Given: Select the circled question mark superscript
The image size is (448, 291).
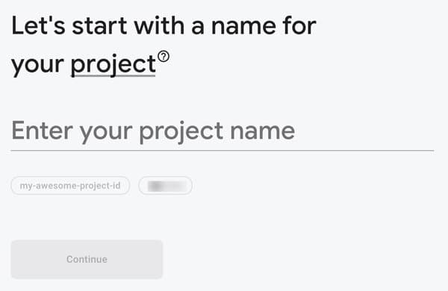Looking at the screenshot, I should point(164,56).
